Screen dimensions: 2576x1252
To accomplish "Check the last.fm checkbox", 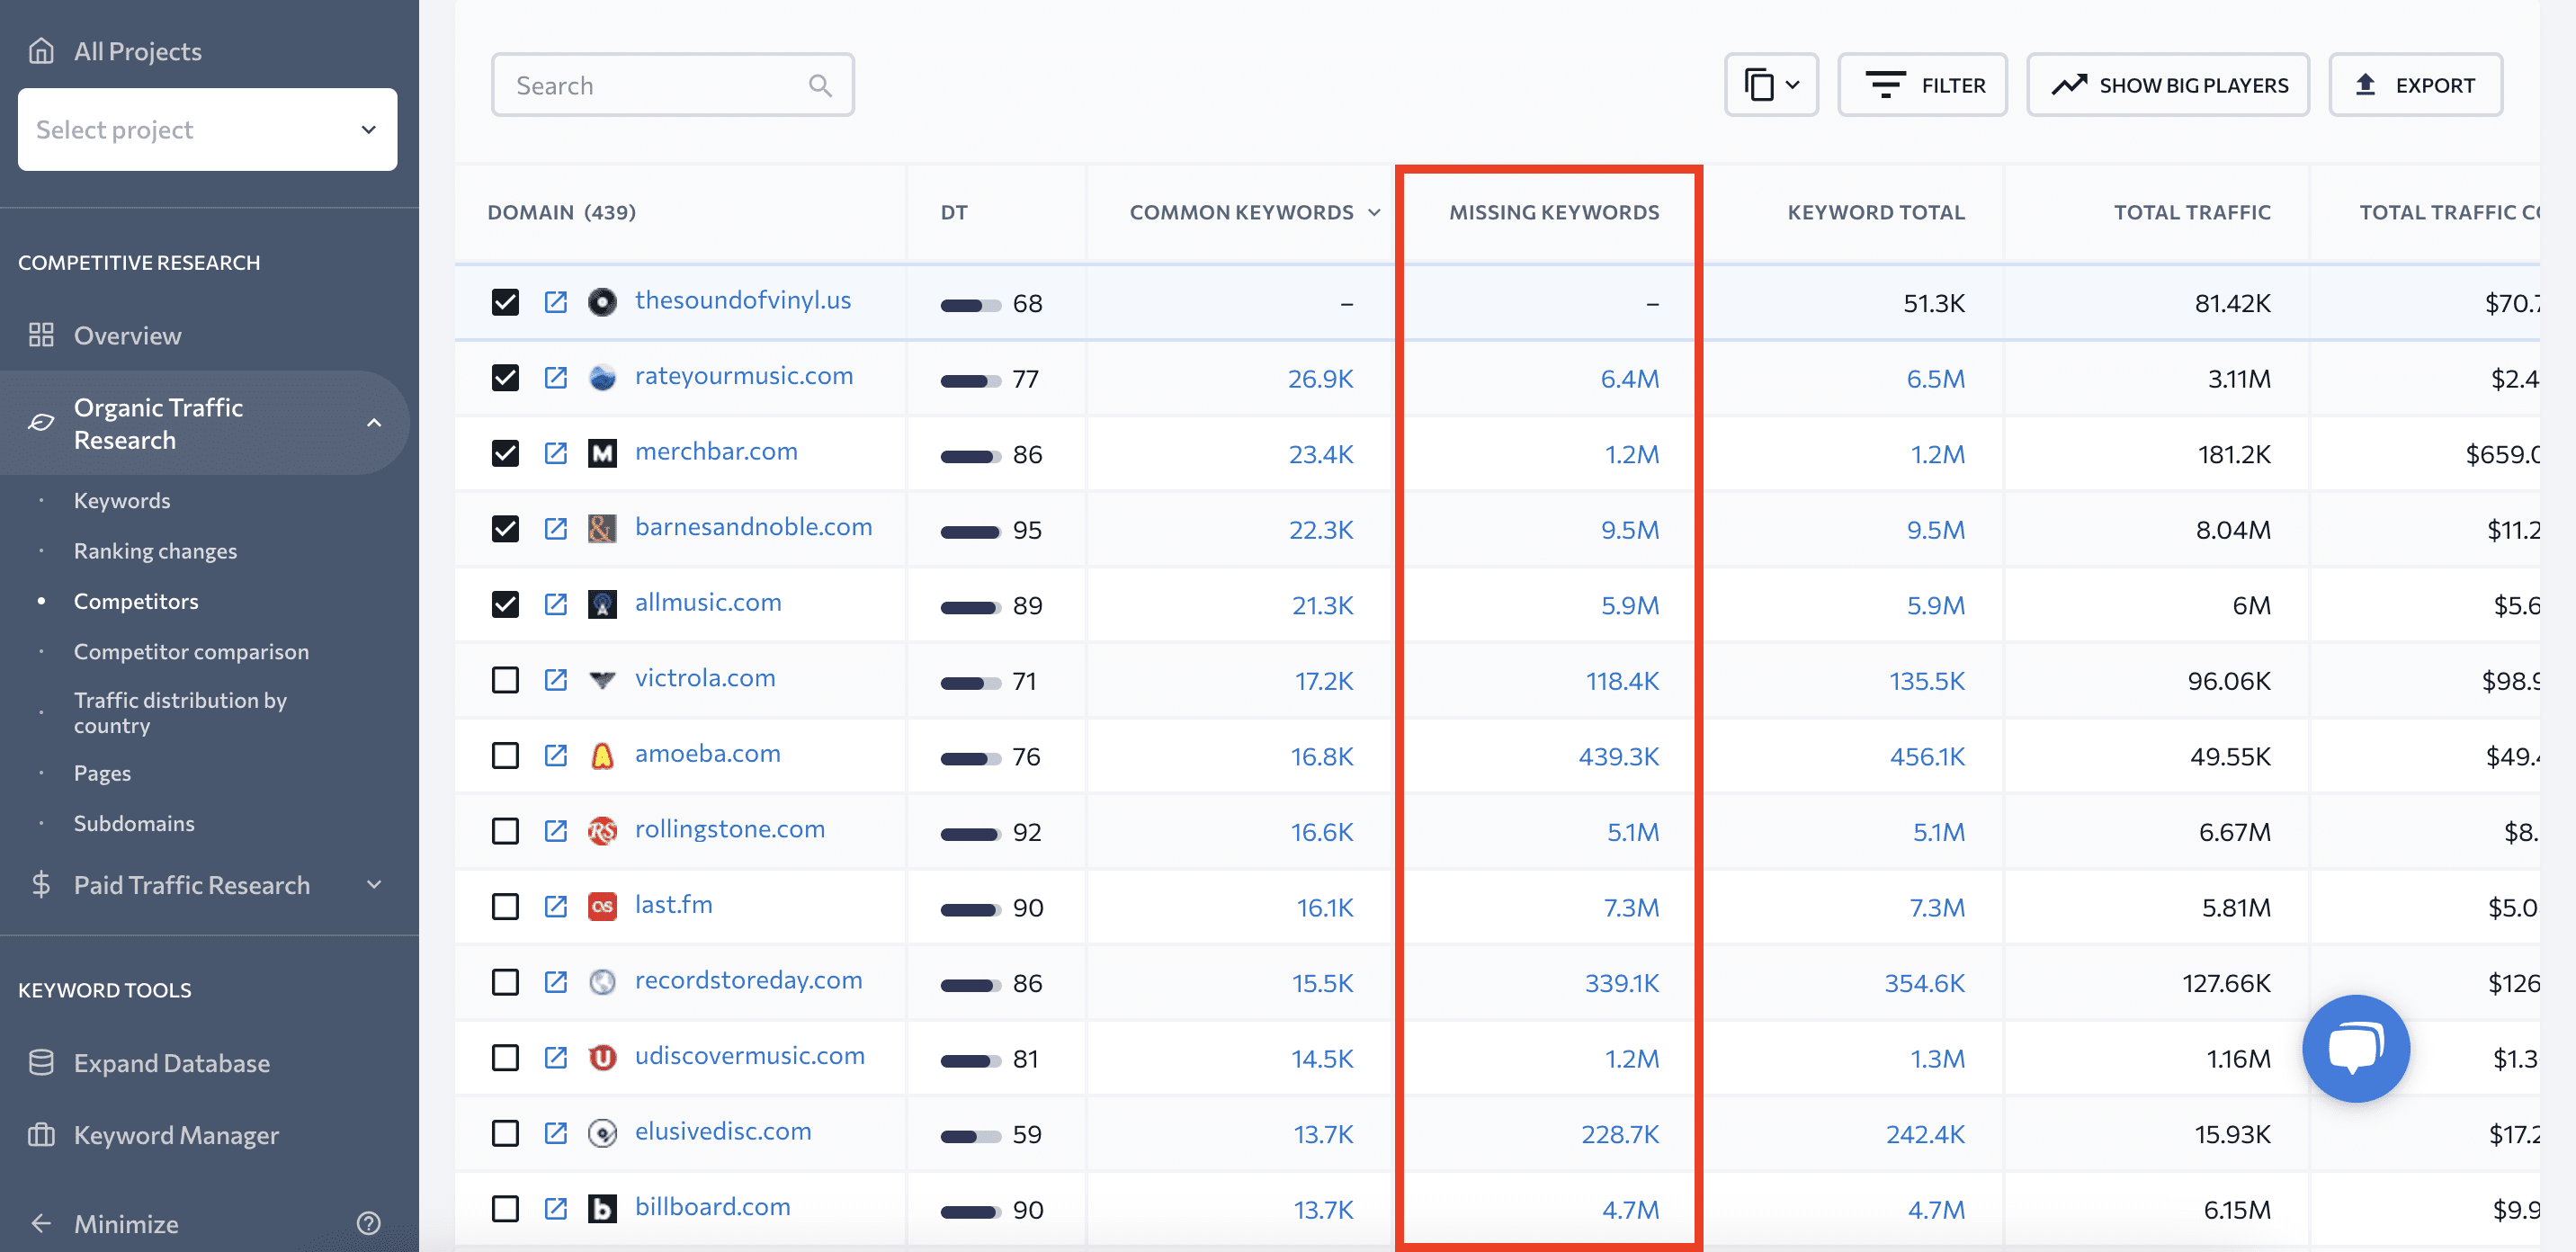I will (x=506, y=906).
